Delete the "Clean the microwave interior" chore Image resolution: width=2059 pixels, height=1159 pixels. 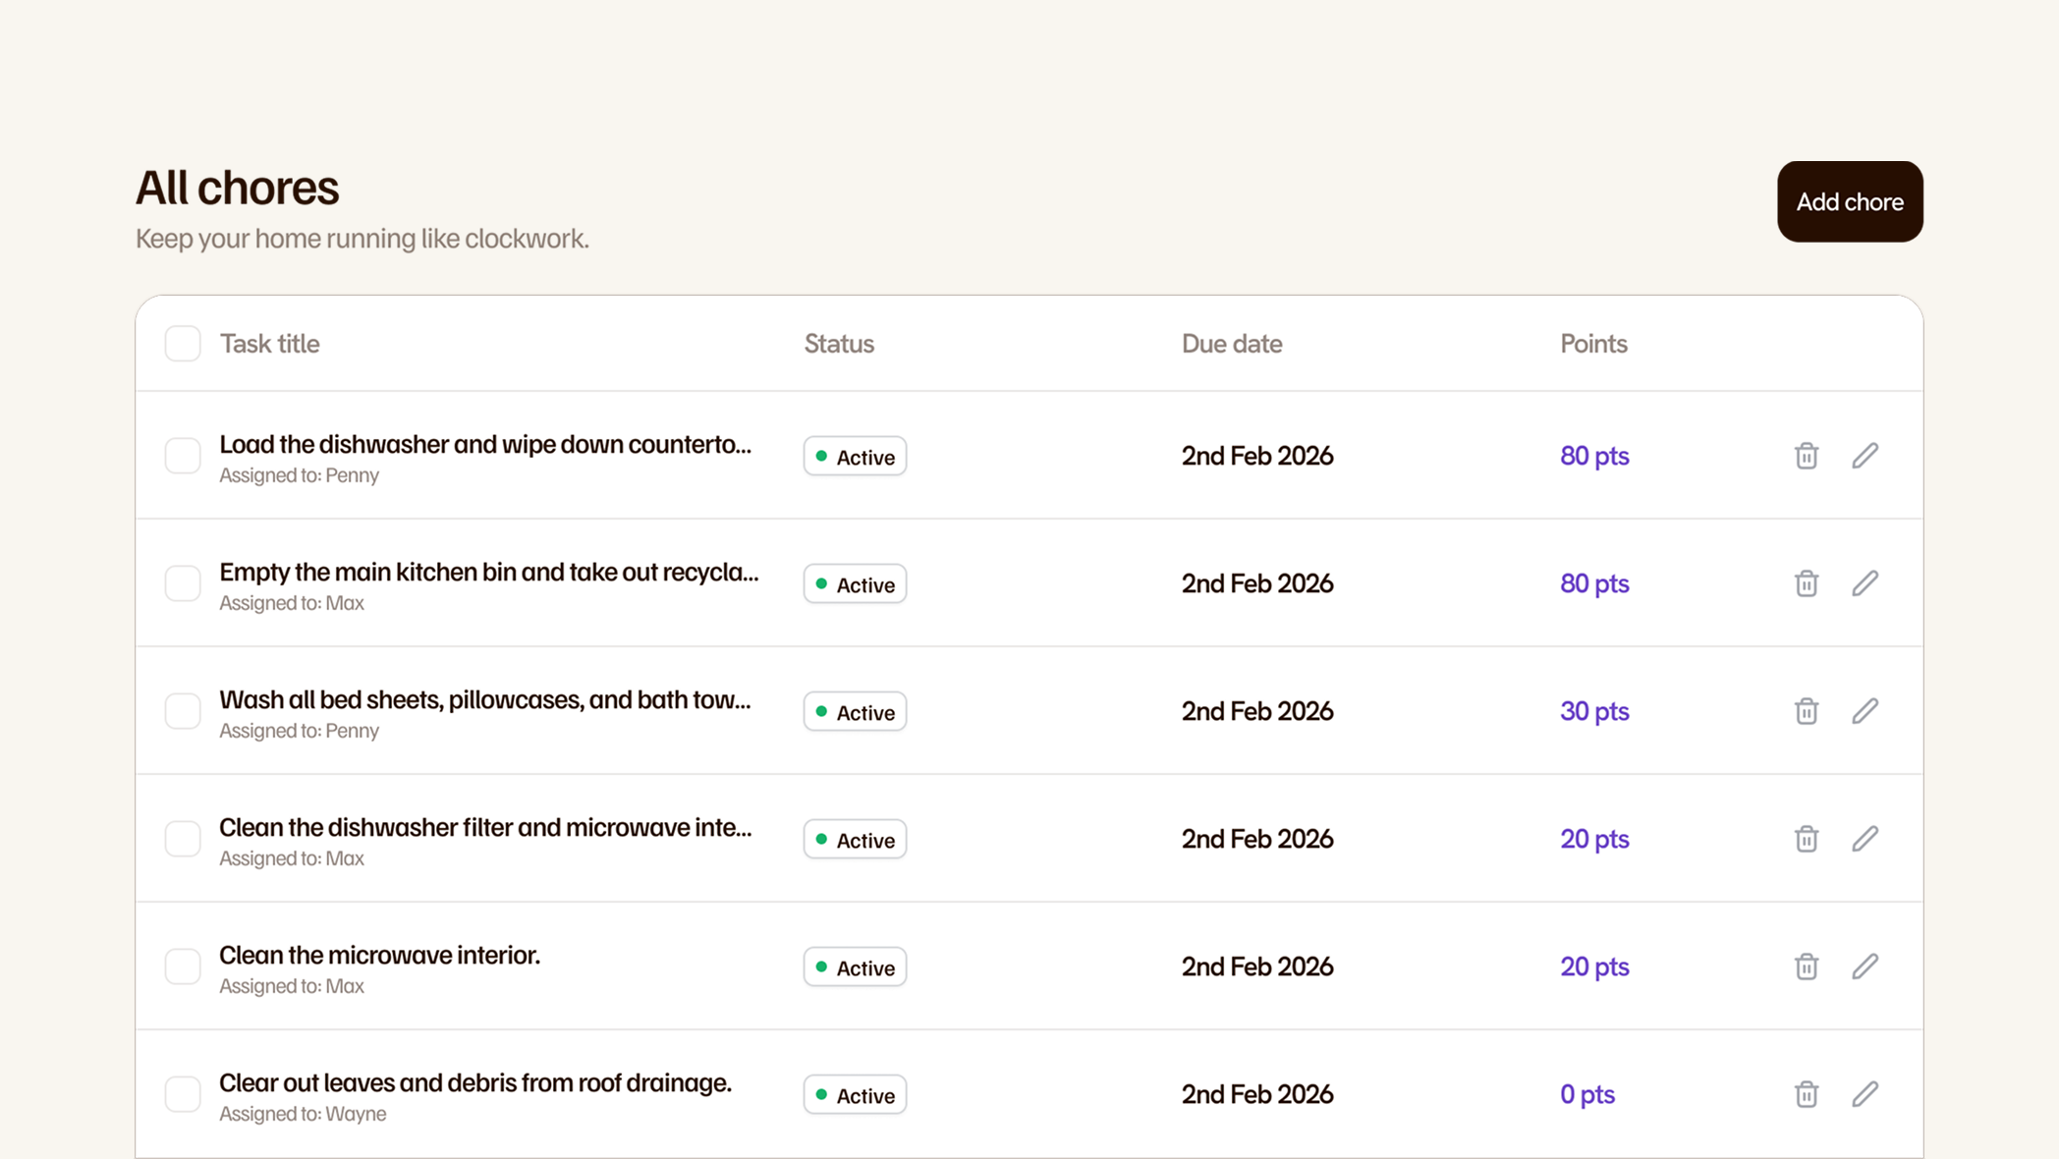pyautogui.click(x=1806, y=966)
